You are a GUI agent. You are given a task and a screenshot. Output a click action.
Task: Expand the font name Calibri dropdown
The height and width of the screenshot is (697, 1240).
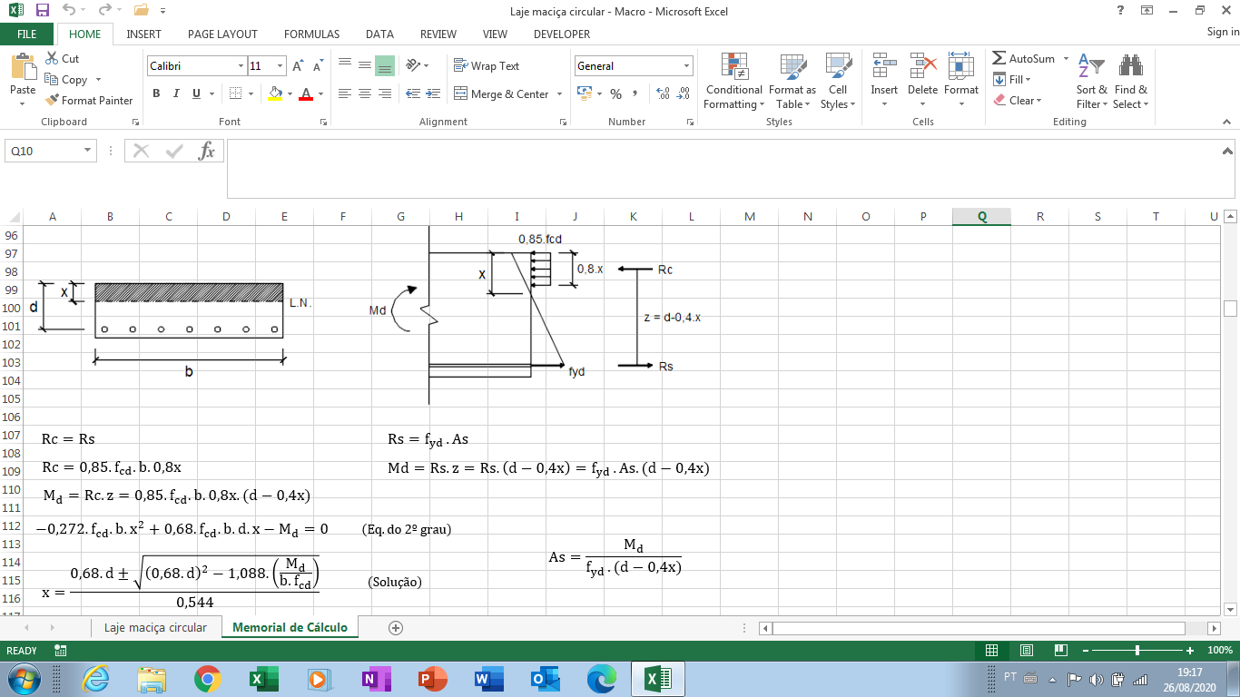pyautogui.click(x=241, y=66)
